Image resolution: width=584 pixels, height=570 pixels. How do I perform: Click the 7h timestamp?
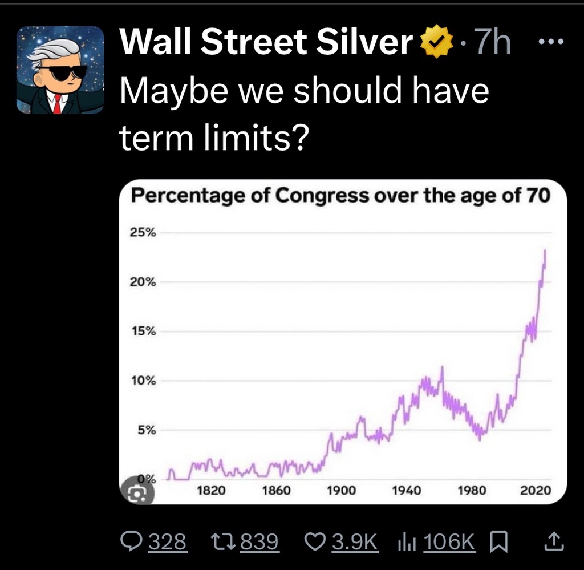point(492,43)
